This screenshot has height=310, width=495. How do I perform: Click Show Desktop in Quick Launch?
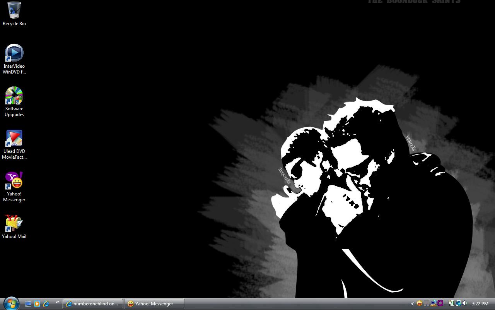pos(28,304)
